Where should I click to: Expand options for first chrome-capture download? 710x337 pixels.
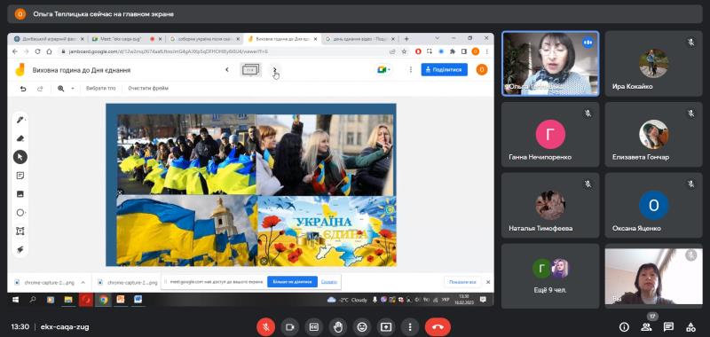coord(83,282)
